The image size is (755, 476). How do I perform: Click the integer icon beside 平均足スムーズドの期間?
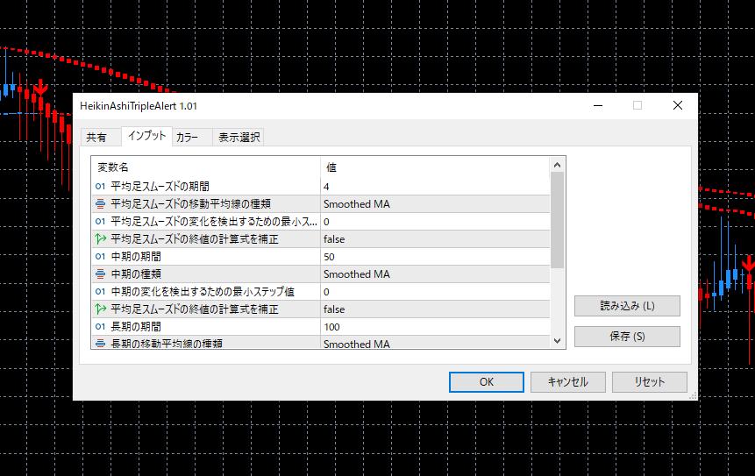point(100,186)
